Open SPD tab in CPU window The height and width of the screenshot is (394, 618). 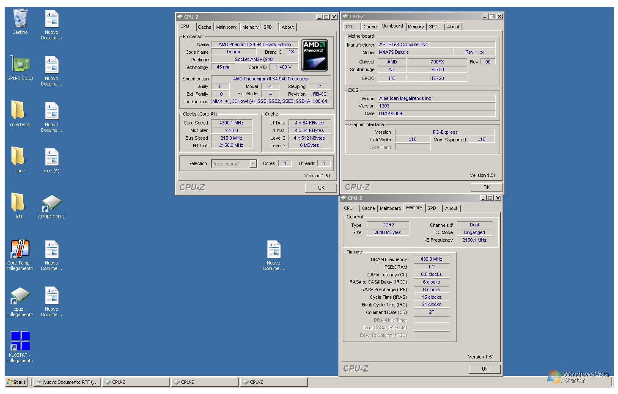coord(268,27)
